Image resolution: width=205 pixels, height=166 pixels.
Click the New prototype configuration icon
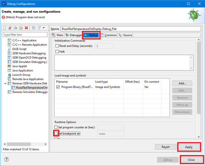pos(10,28)
